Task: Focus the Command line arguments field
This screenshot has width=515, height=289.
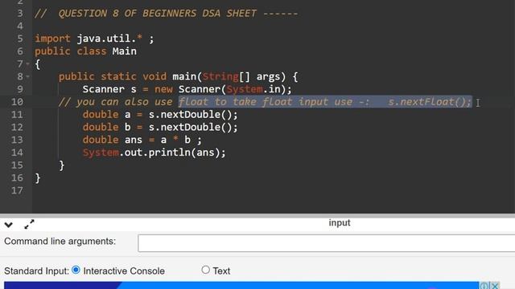Action: 327,243
